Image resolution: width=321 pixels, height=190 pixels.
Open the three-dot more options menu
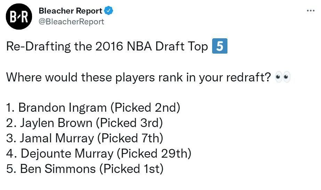pyautogui.click(x=311, y=11)
